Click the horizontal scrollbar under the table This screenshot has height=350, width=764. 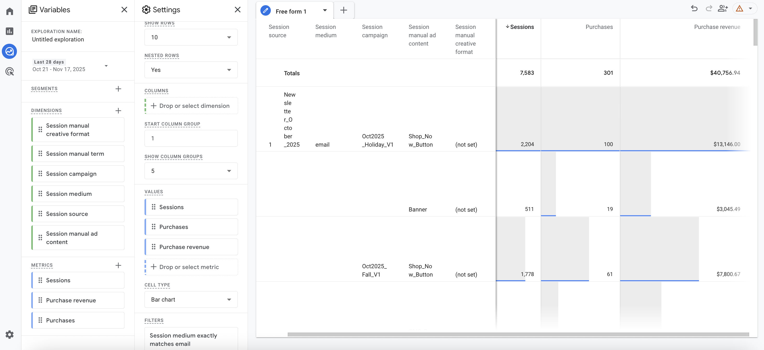click(518, 335)
